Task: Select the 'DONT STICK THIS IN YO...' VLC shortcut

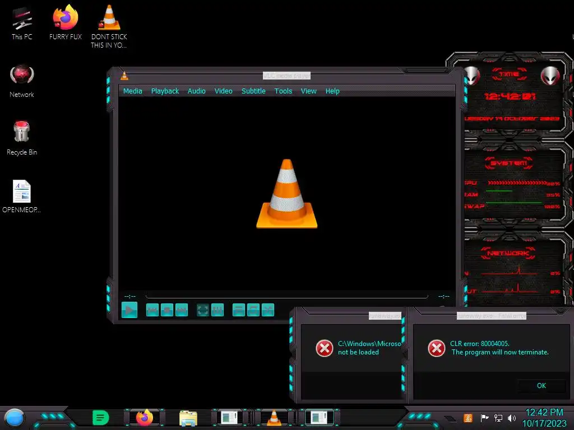Action: point(109,26)
